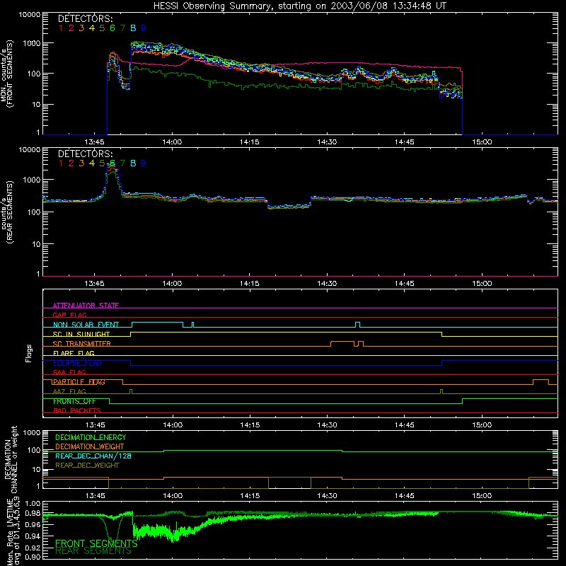Select dark green detector 7 in front legend
The height and width of the screenshot is (566, 566).
coord(122,28)
